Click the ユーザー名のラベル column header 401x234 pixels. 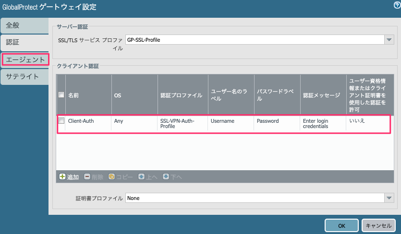231,95
